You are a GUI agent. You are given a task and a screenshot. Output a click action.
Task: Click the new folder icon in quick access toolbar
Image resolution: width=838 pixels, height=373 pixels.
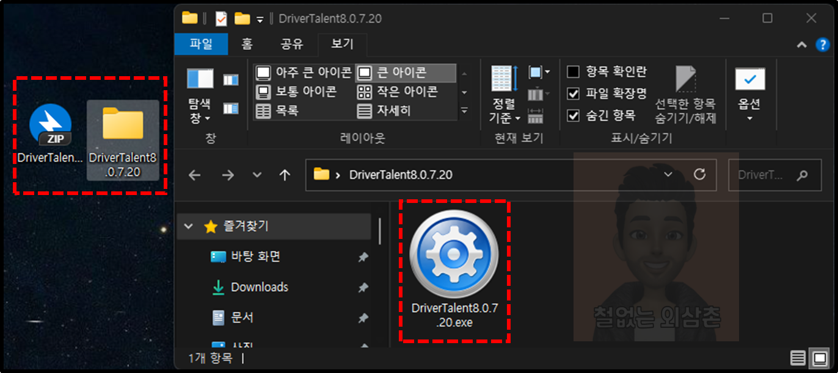pyautogui.click(x=242, y=18)
